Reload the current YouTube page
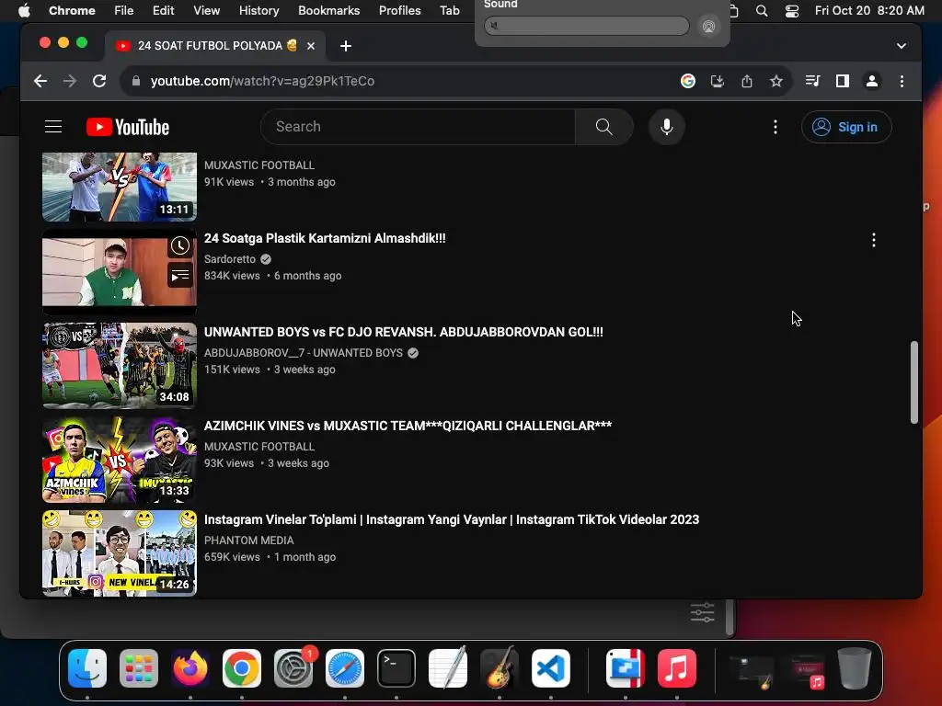Viewport: 942px width, 706px height. [x=99, y=81]
